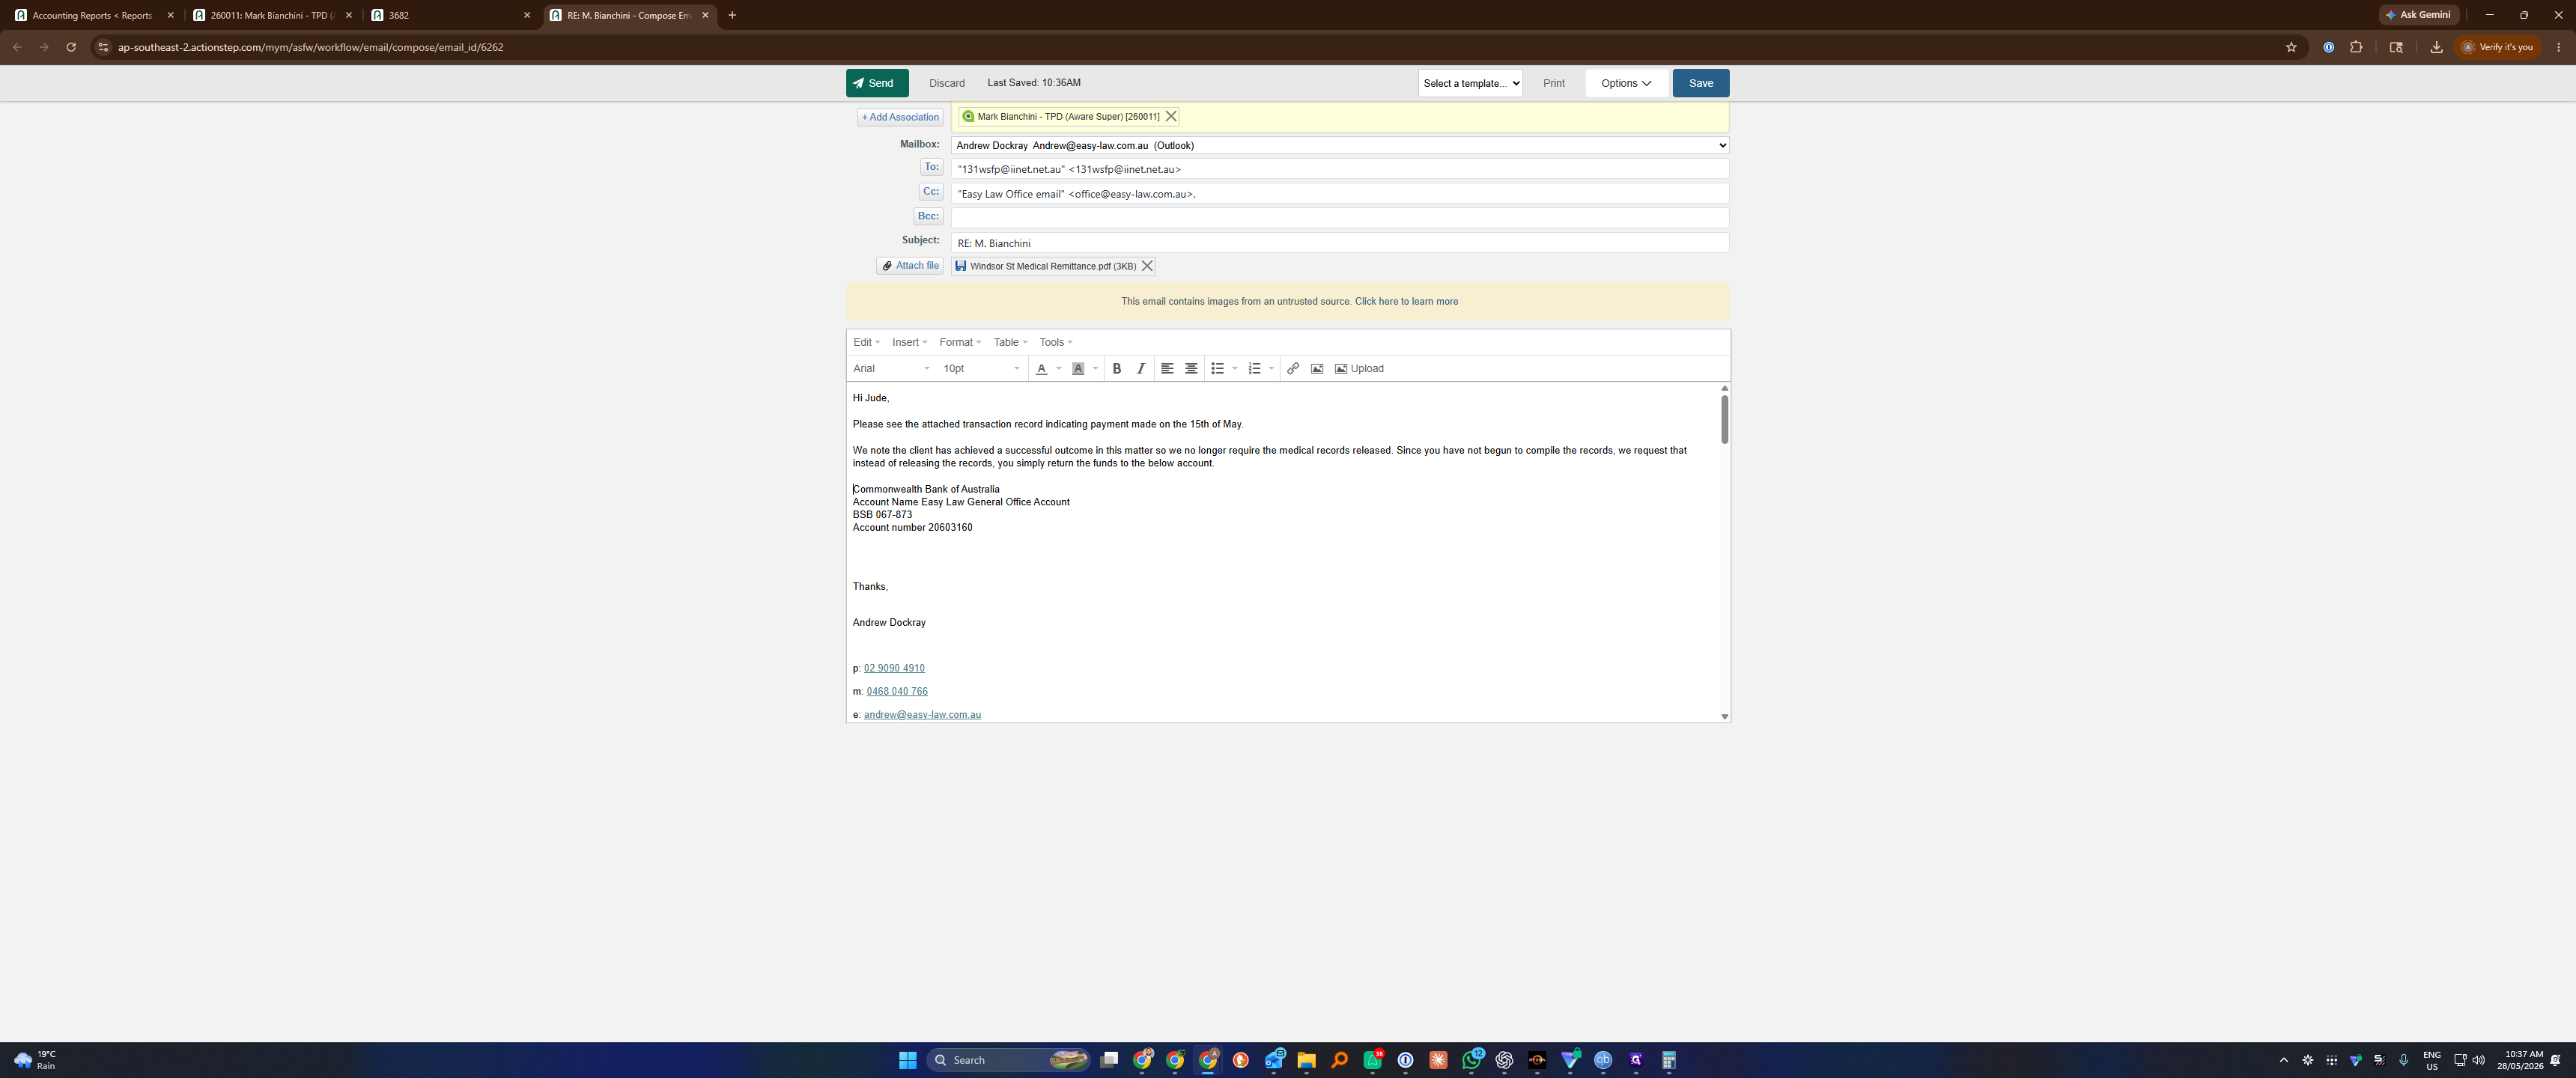The height and width of the screenshot is (1078, 2576).
Task: Open the Select a template dropdown
Action: pos(1469,83)
